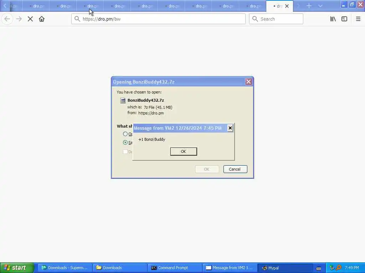Image resolution: width=365 pixels, height=273 pixels.
Task: Click the '+1 Bonzi Buddy' message text
Action: tap(152, 139)
